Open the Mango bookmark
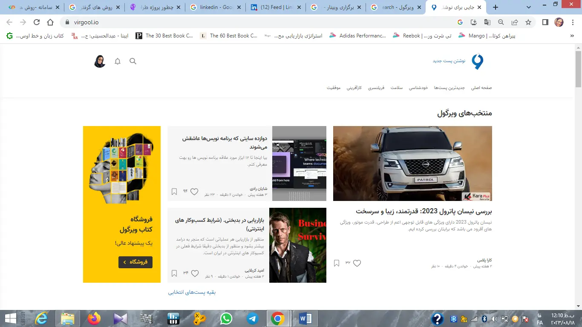Viewport: 582px width, 327px height. pos(487,36)
